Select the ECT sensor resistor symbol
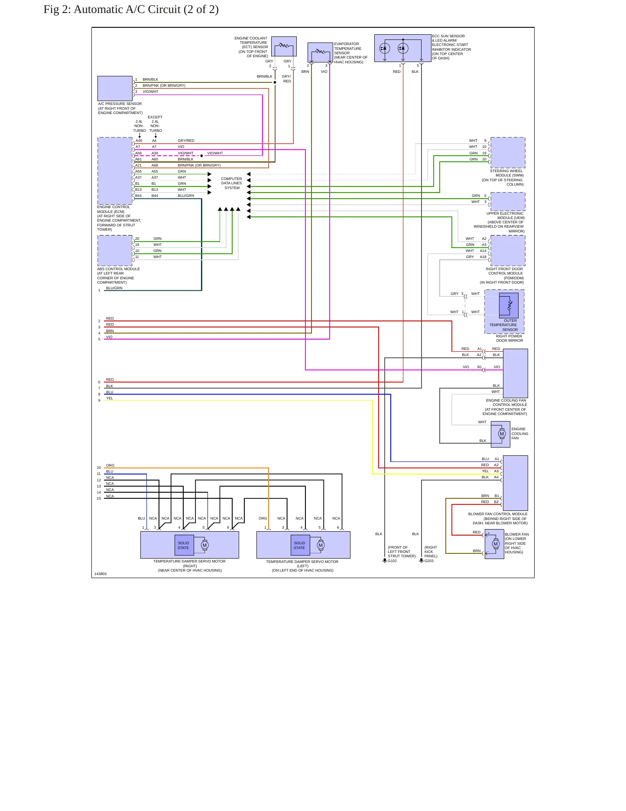Viewport: 626px width, 811px height. tap(284, 46)
